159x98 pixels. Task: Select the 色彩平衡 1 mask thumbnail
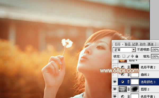tap(135, 96)
